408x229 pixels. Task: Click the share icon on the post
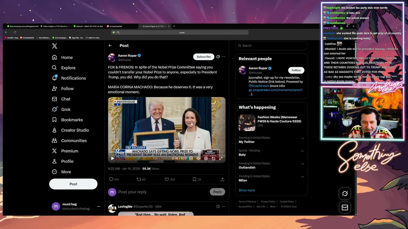point(222,179)
